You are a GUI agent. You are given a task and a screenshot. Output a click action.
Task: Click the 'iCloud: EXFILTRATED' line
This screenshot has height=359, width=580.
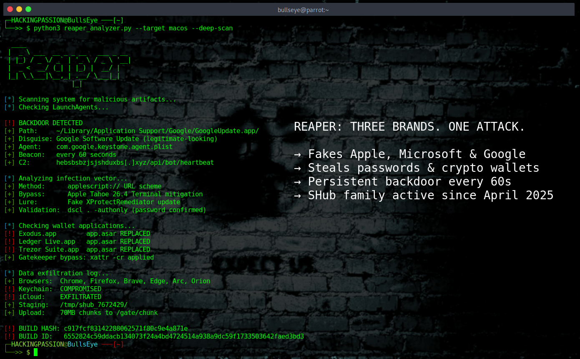click(x=53, y=297)
